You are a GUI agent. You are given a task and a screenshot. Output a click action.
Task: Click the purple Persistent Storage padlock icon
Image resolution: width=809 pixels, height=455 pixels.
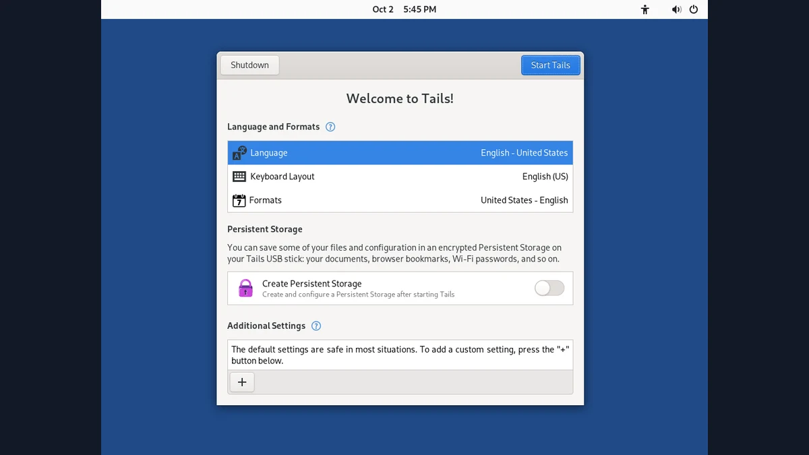[x=245, y=289]
